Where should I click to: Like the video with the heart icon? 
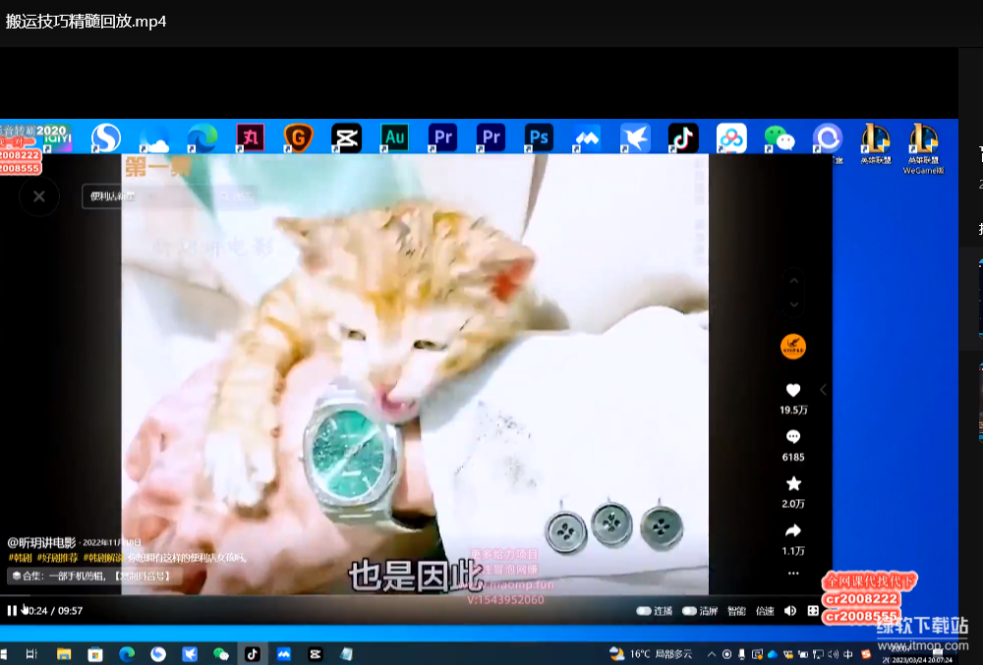pyautogui.click(x=793, y=390)
